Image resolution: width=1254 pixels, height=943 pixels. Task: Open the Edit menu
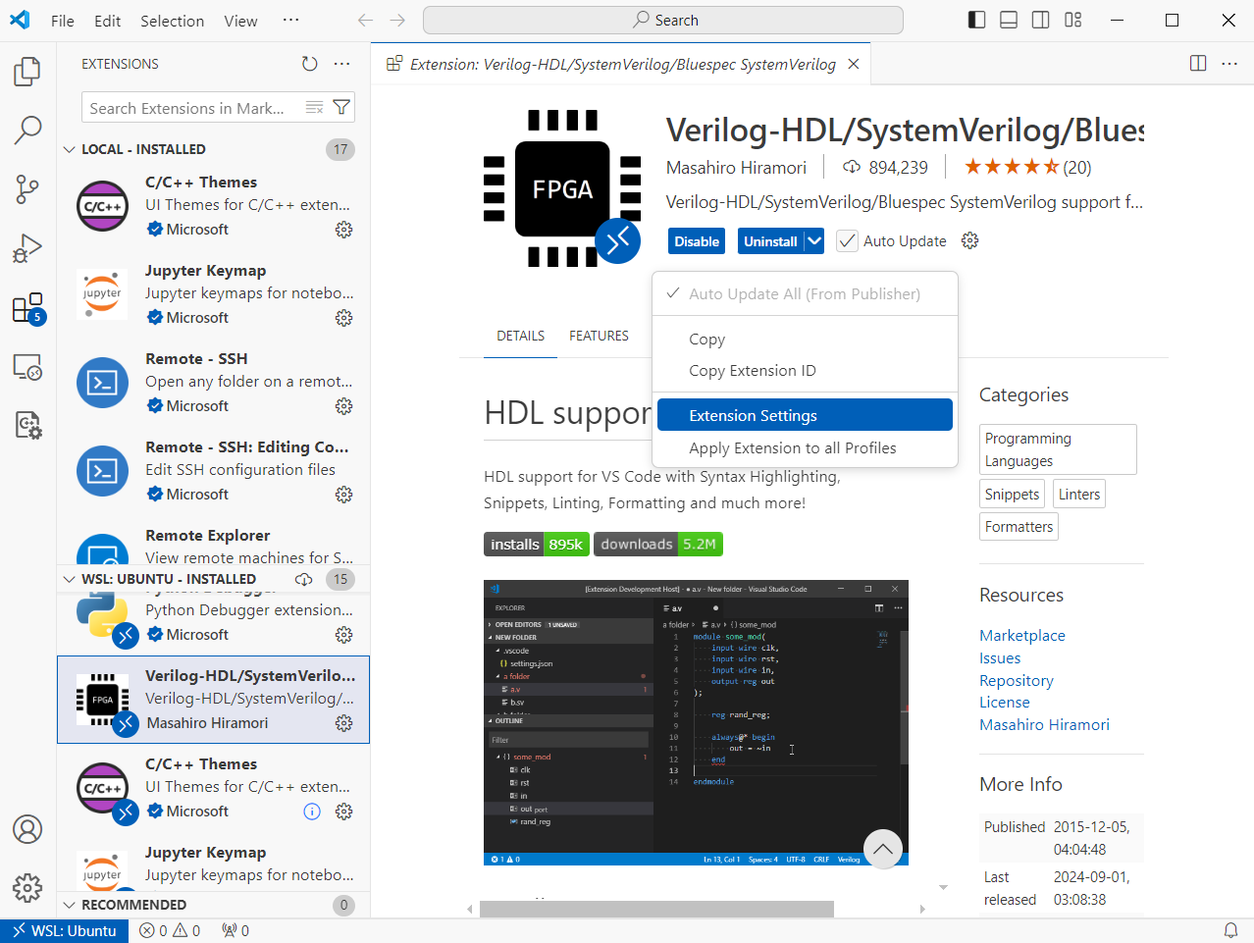pyautogui.click(x=108, y=21)
